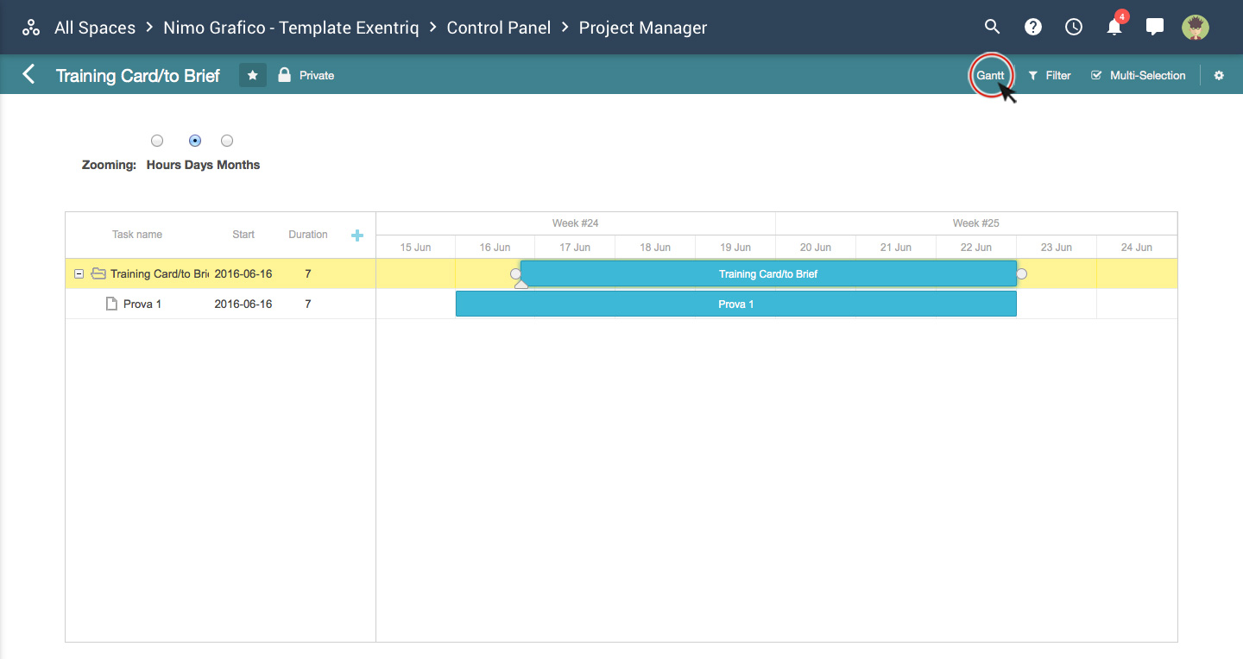Open the Control Panel breadcrumb
Viewport: 1243px width, 659px height.
point(499,28)
